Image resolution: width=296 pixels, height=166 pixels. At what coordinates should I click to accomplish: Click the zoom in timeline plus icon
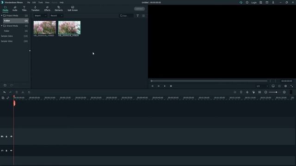[x=284, y=92]
